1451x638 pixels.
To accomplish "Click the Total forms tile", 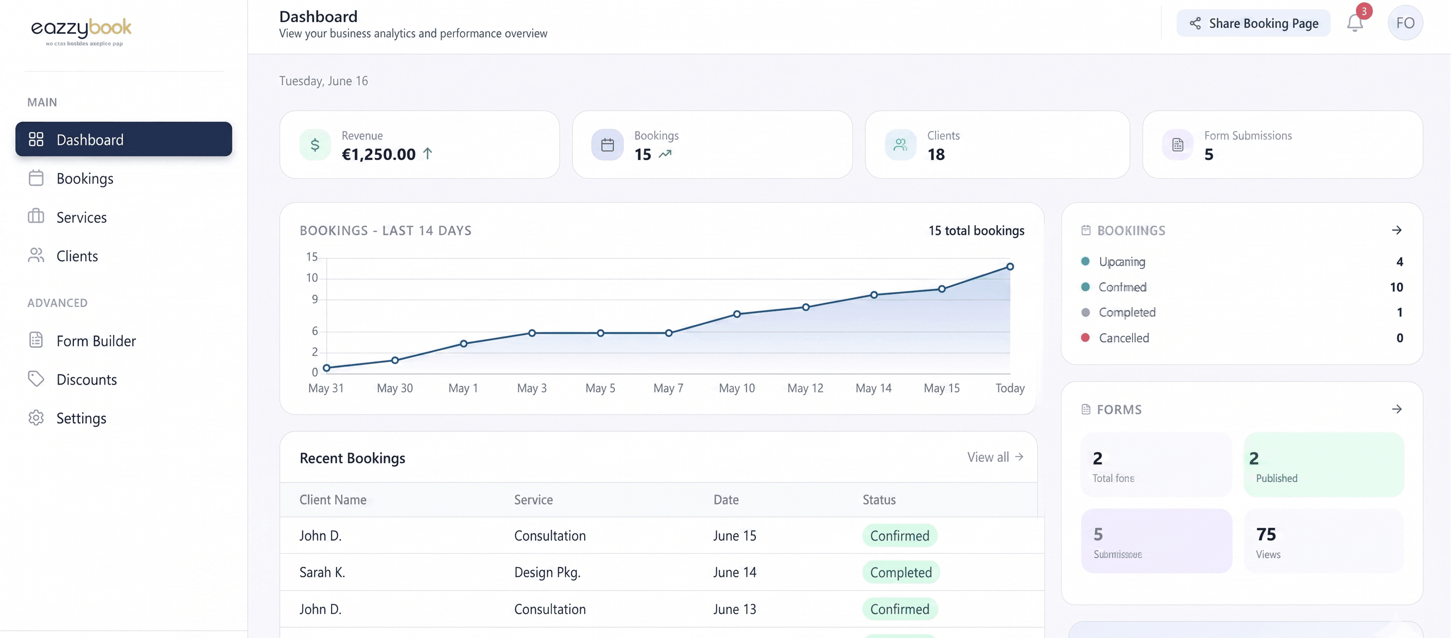I will (x=1156, y=465).
